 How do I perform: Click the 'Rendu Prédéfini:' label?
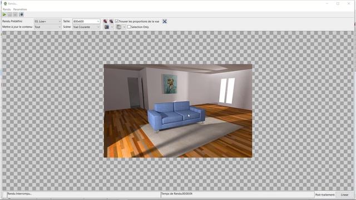coord(12,21)
